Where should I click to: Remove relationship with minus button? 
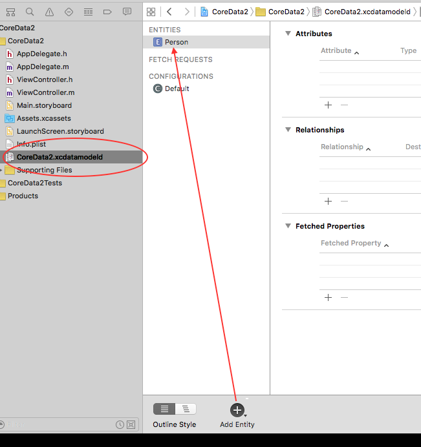(x=345, y=202)
